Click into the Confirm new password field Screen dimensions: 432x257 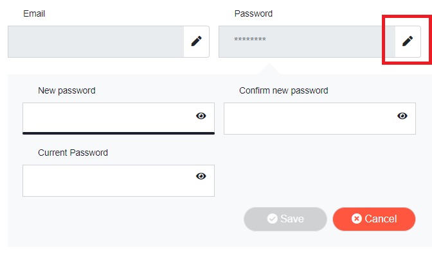coord(307,119)
